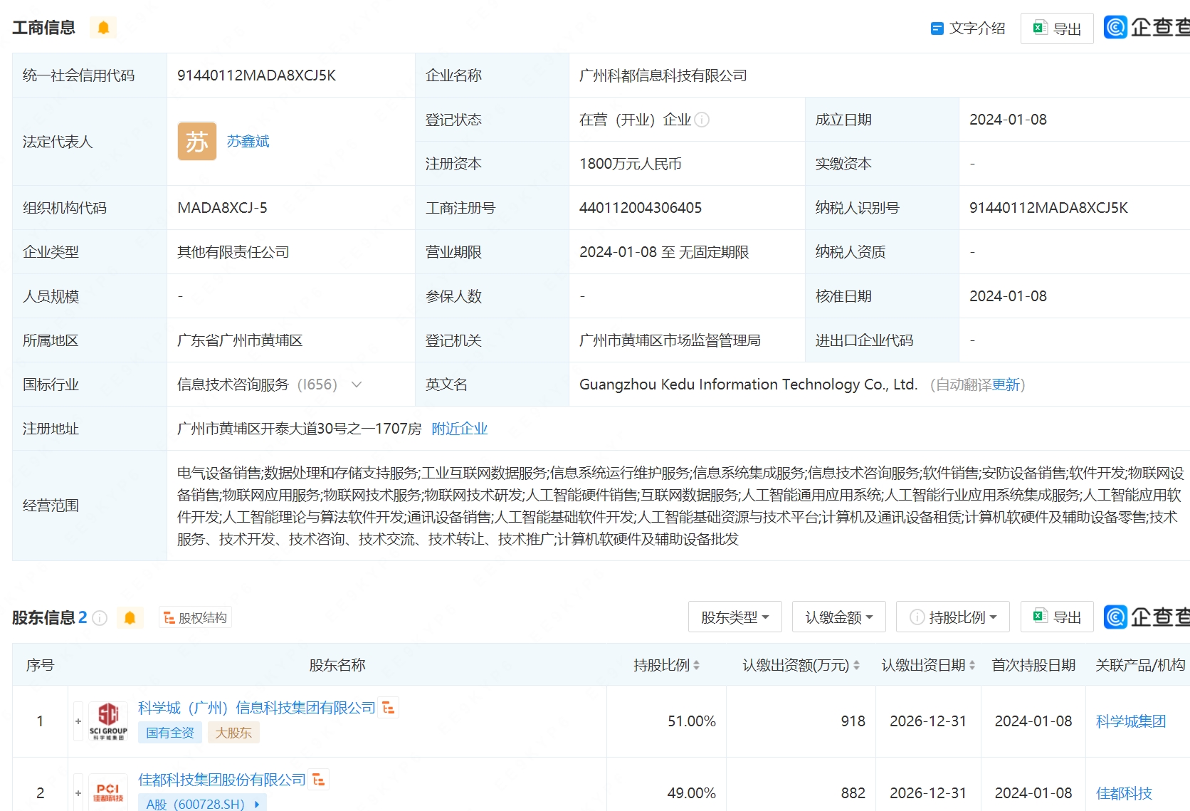Open the 股东类型 dropdown

click(x=734, y=617)
